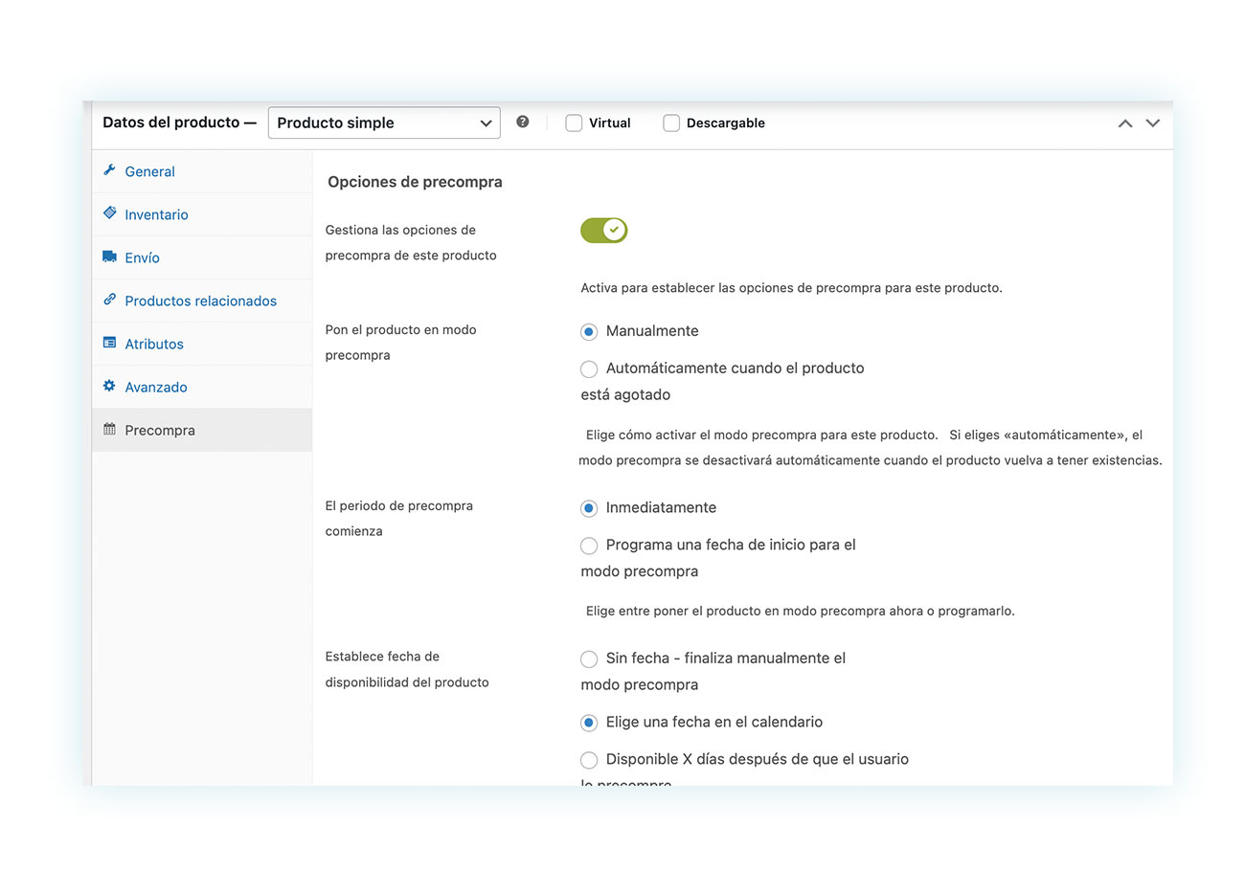Enable the Descargable checkbox
This screenshot has height=893, width=1245.
tap(671, 123)
